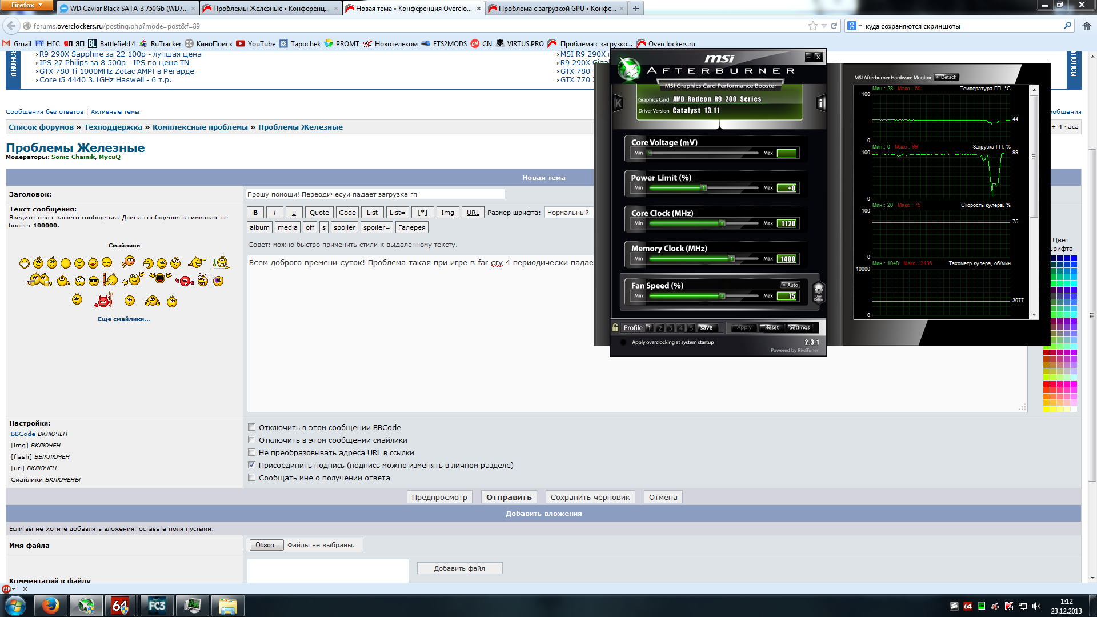The width and height of the screenshot is (1097, 617).
Task: Enable Apply overclocking at system startup
Action: coord(623,342)
